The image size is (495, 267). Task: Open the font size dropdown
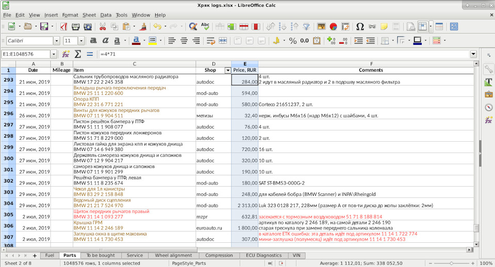coord(81,41)
